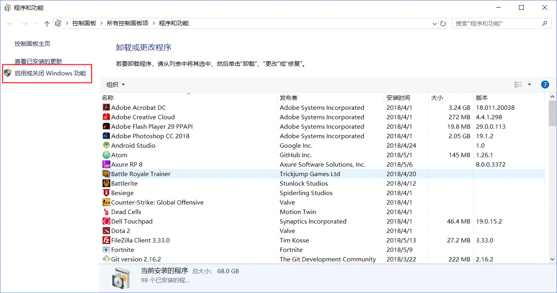Open the recent locations dropdown arrow

[x=37, y=24]
